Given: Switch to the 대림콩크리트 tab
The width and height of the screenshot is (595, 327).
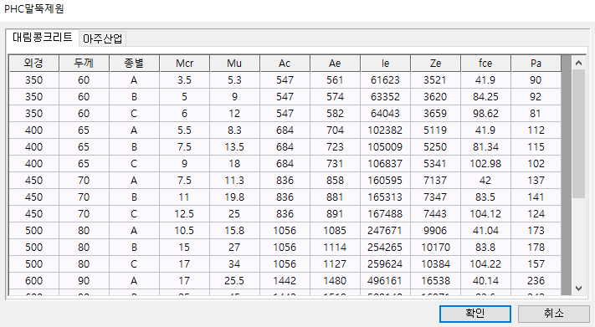Looking at the screenshot, I should click(x=42, y=38).
